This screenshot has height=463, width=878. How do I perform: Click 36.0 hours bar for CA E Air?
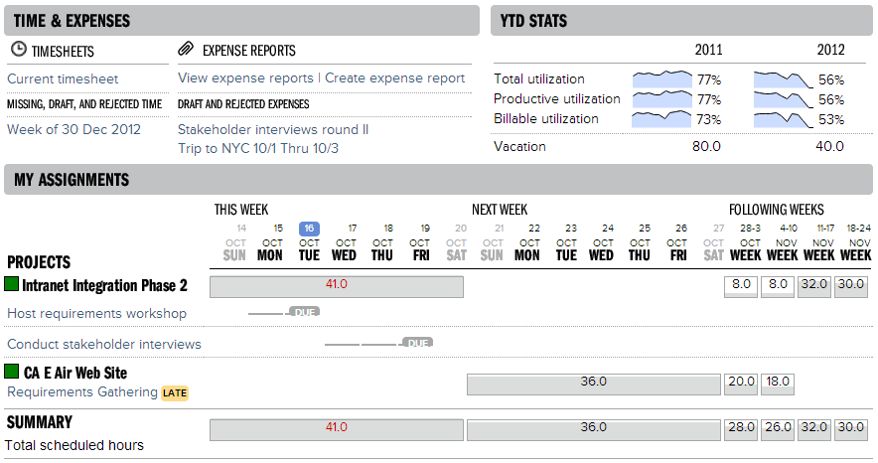[594, 385]
